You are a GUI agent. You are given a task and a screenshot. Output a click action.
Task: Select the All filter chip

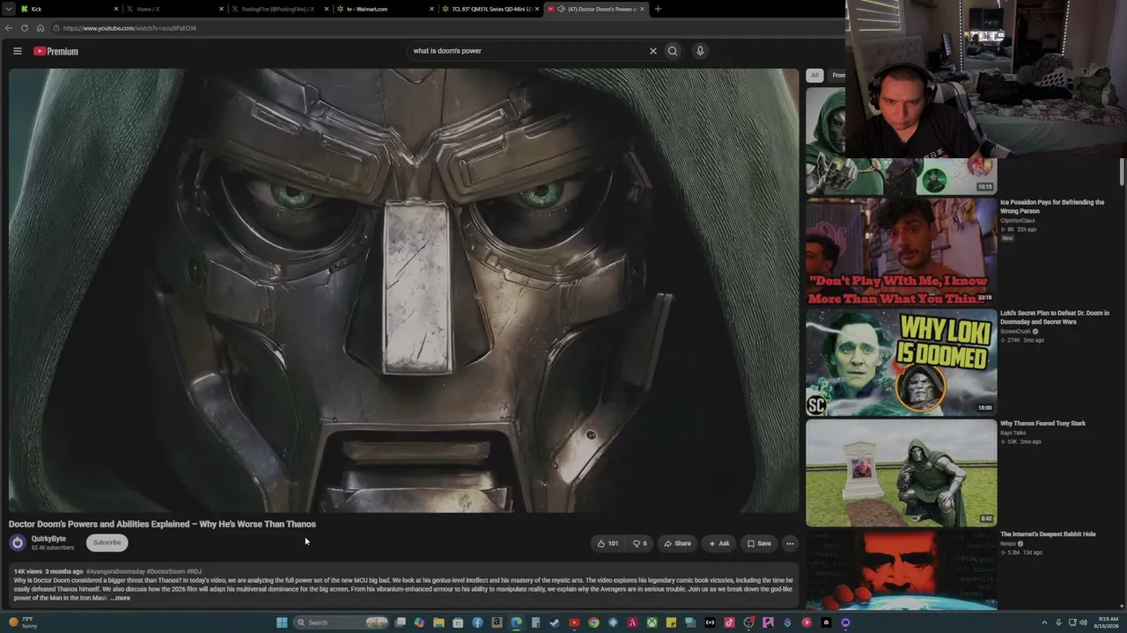(815, 75)
